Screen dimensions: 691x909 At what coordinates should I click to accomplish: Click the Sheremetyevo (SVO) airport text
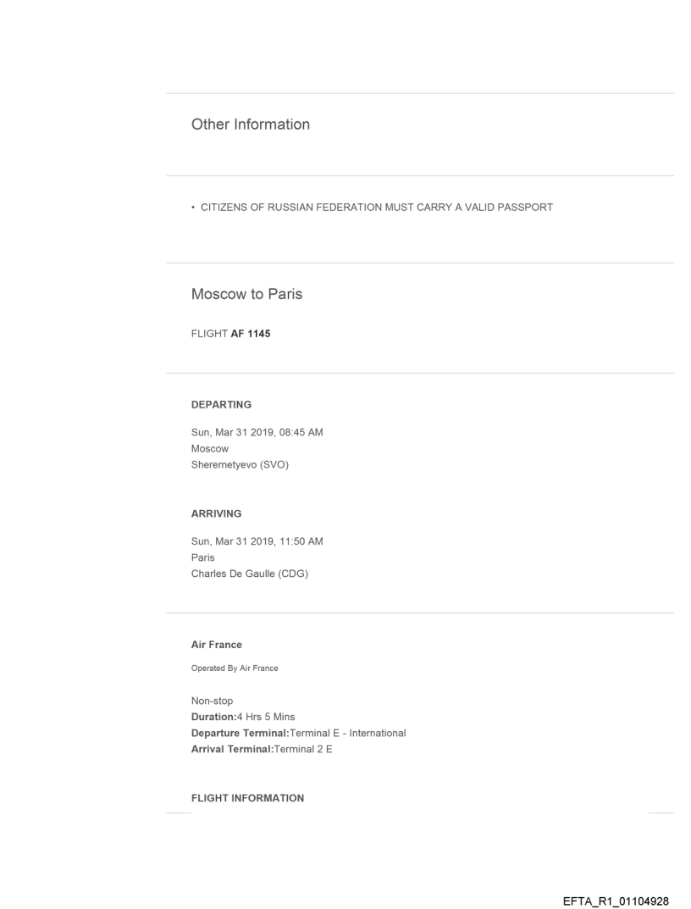pos(240,463)
